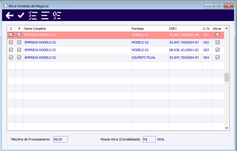Screen dimensions: 237x151
Task: Click the confirm checkmark toolbar icon
Action: [21, 15]
